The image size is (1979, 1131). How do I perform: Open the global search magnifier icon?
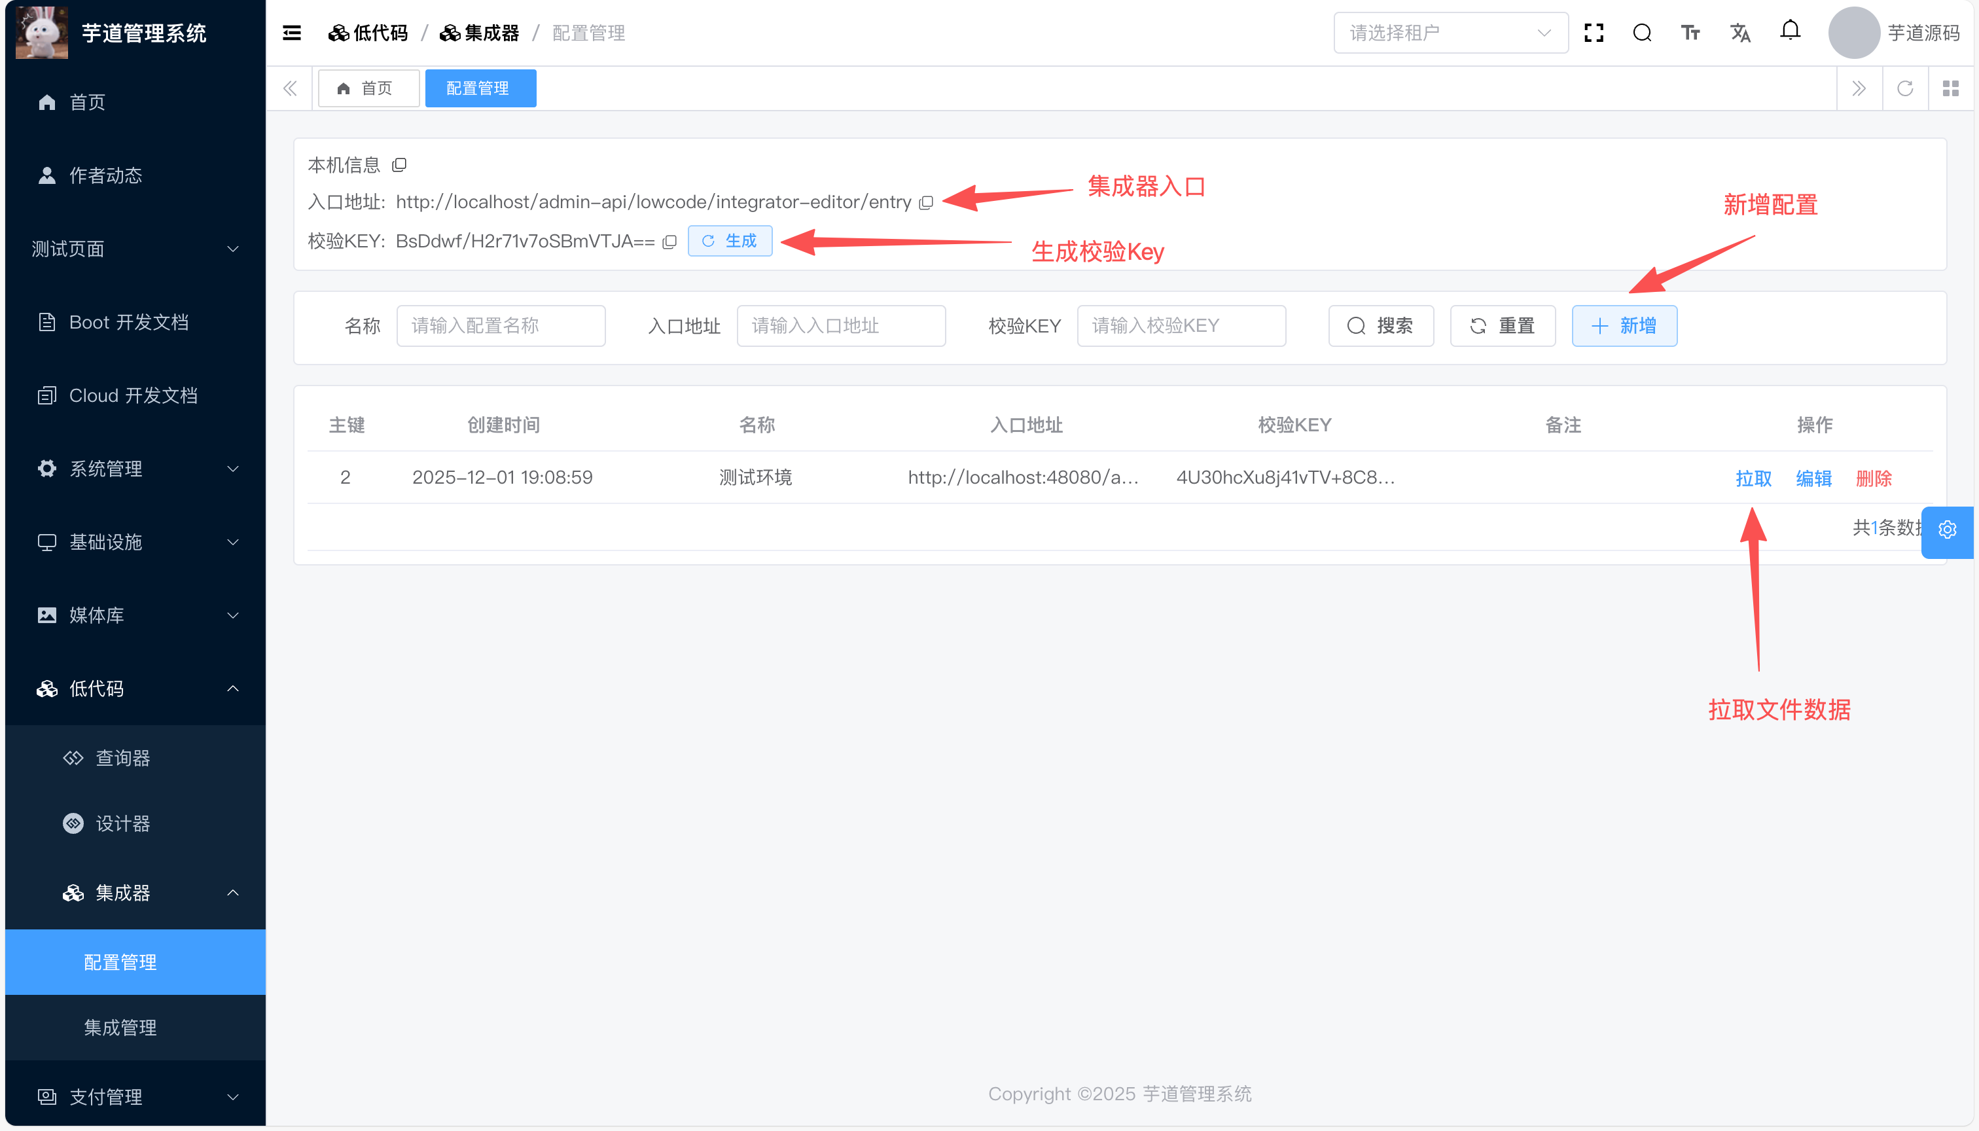[x=1642, y=33]
